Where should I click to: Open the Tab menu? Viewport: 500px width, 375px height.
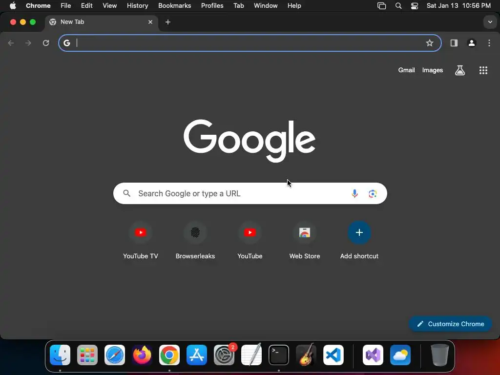(x=238, y=6)
